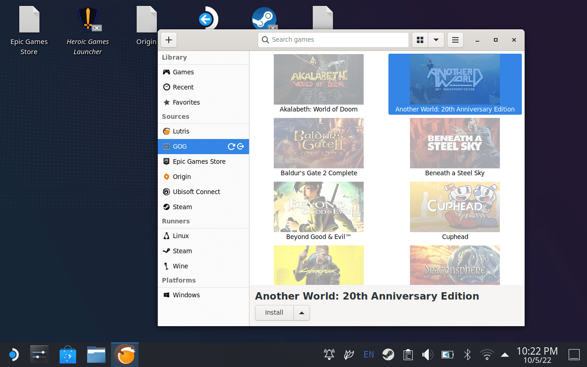Click the Lutris taskbar icon
The height and width of the screenshot is (367, 587).
[x=125, y=355]
